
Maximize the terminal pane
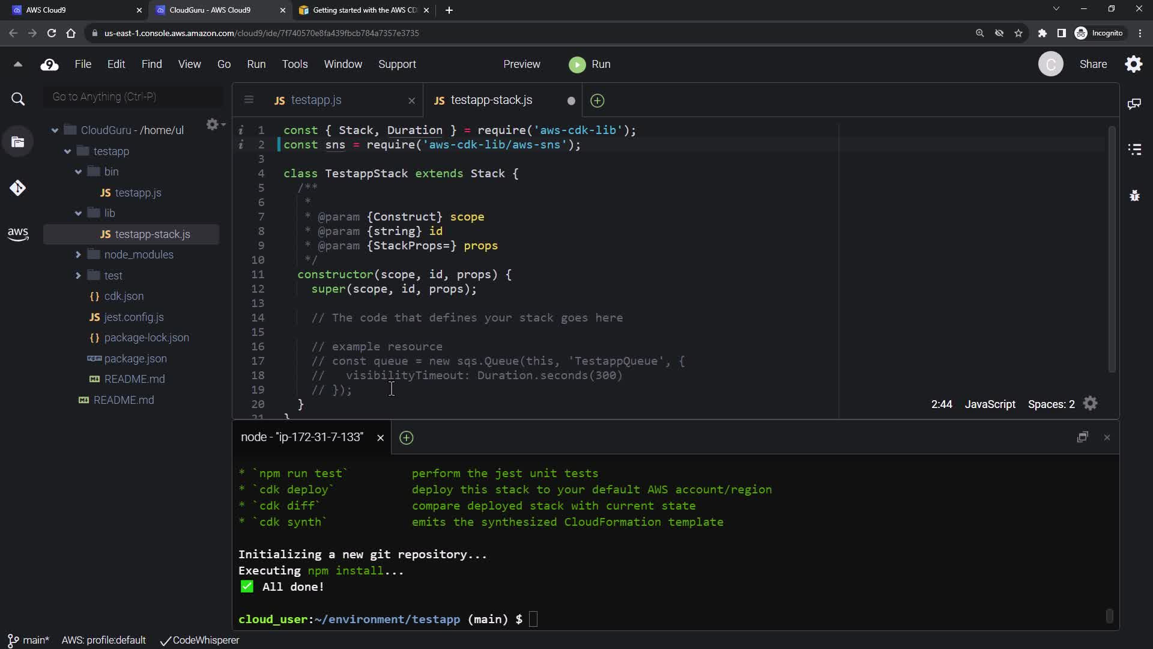pos(1082,437)
